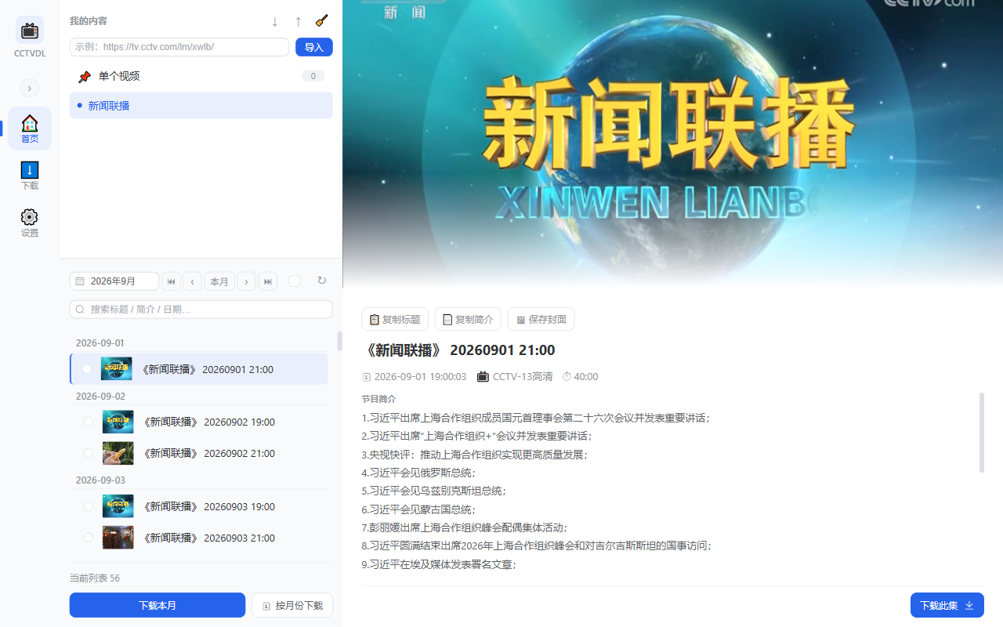Click the 按月份下载 button
Image resolution: width=1003 pixels, height=627 pixels.
pos(292,605)
